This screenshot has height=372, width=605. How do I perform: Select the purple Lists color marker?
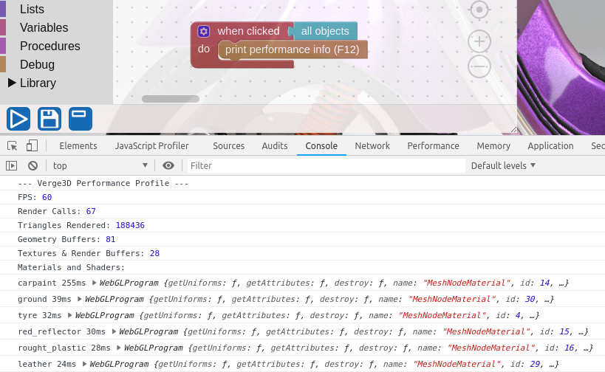[3, 8]
